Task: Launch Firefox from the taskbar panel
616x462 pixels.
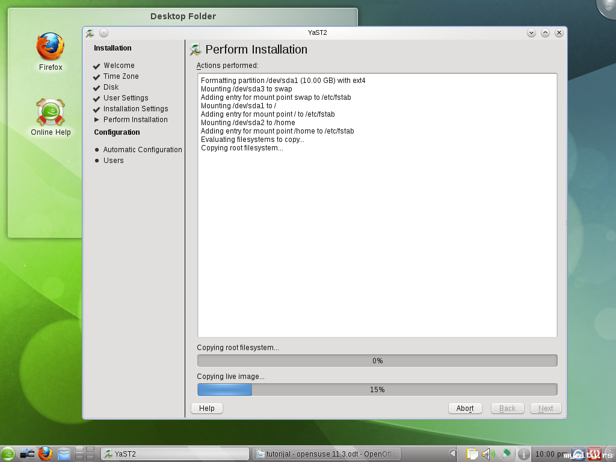Action: pyautogui.click(x=46, y=454)
